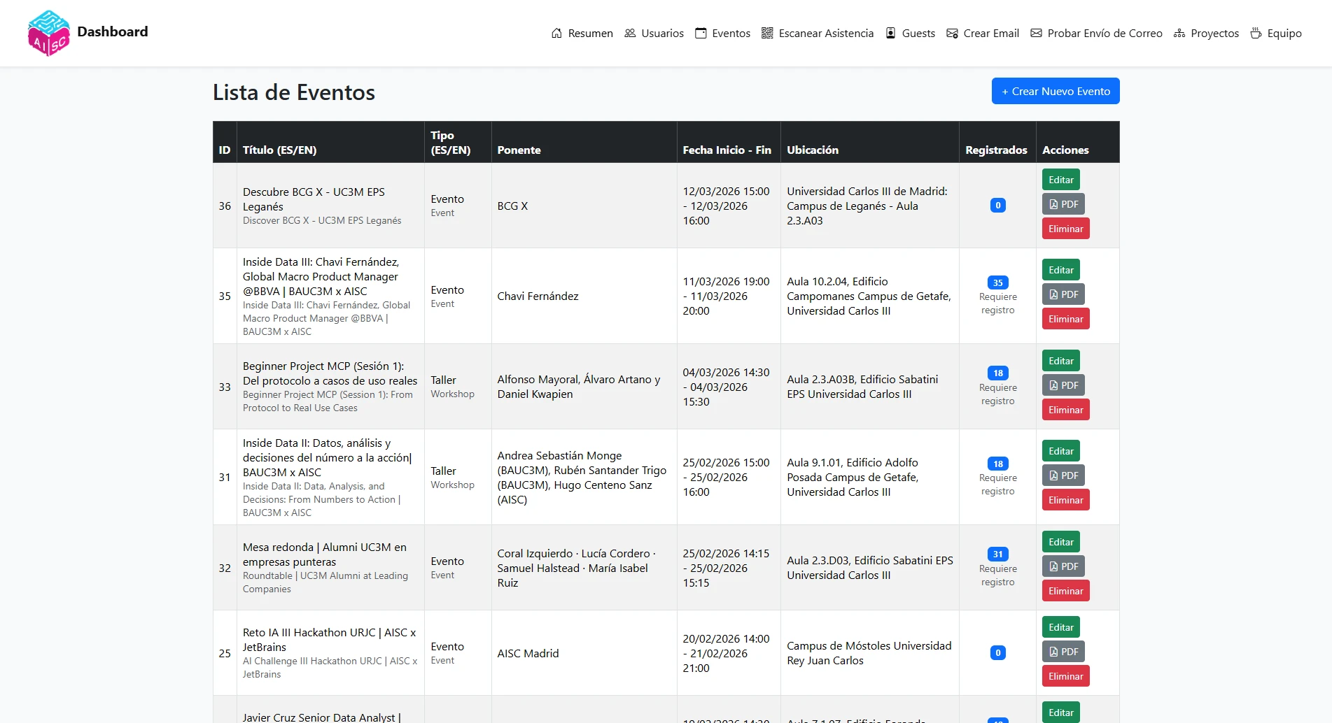Open the Resumen page
Image resolution: width=1332 pixels, height=723 pixels.
click(x=582, y=33)
